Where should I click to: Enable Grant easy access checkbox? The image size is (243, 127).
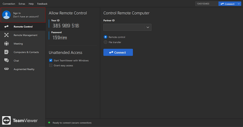[x=51, y=65]
